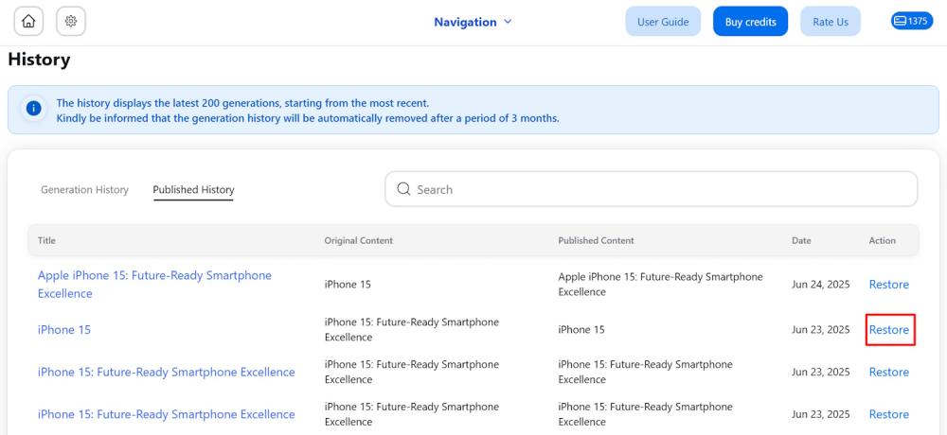Click the Buy credits button

coord(751,22)
